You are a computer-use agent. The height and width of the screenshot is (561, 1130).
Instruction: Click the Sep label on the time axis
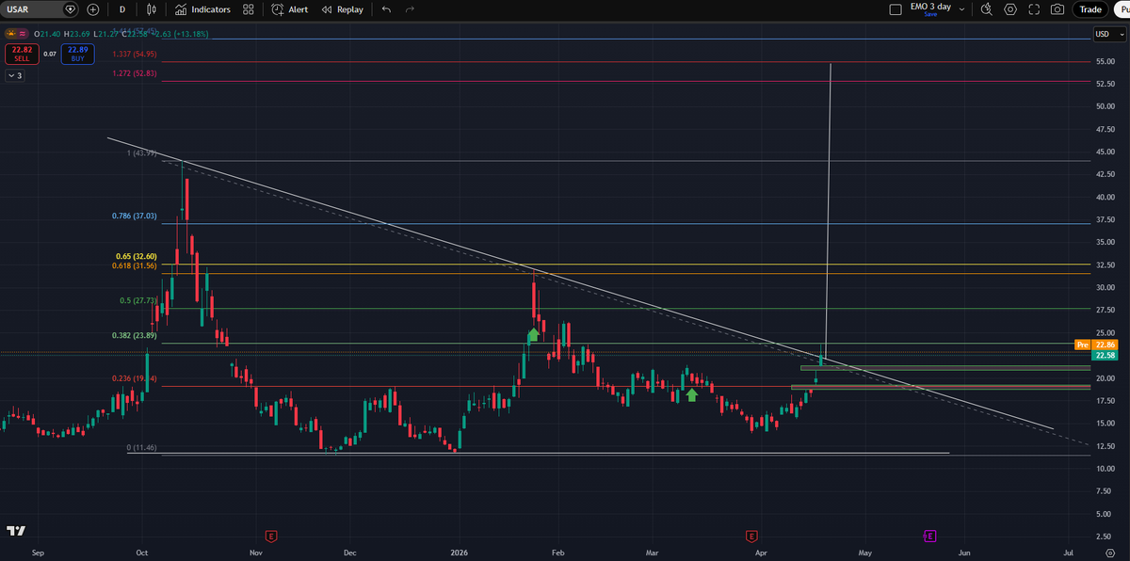pos(38,552)
